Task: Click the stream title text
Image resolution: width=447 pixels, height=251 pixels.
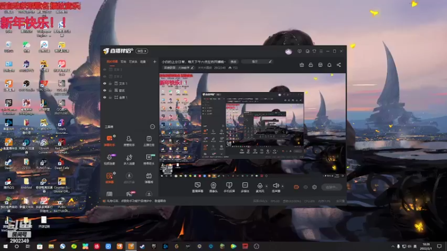Action: pyautogui.click(x=194, y=61)
